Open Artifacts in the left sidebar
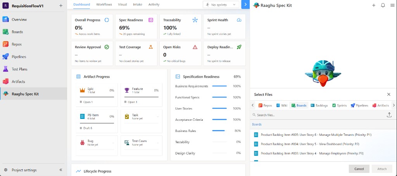The image size is (397, 176). [x=33, y=81]
